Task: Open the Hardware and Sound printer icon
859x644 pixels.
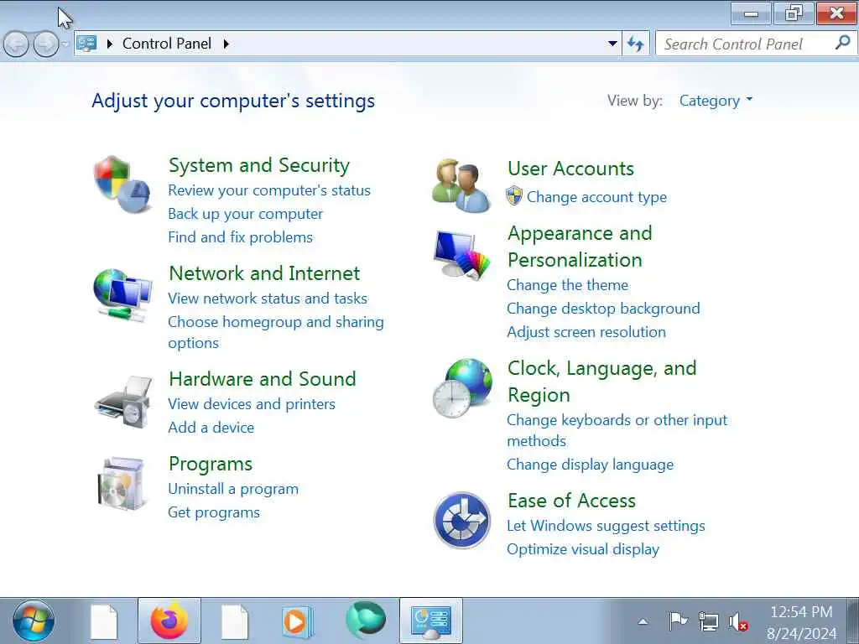Action: [122, 402]
